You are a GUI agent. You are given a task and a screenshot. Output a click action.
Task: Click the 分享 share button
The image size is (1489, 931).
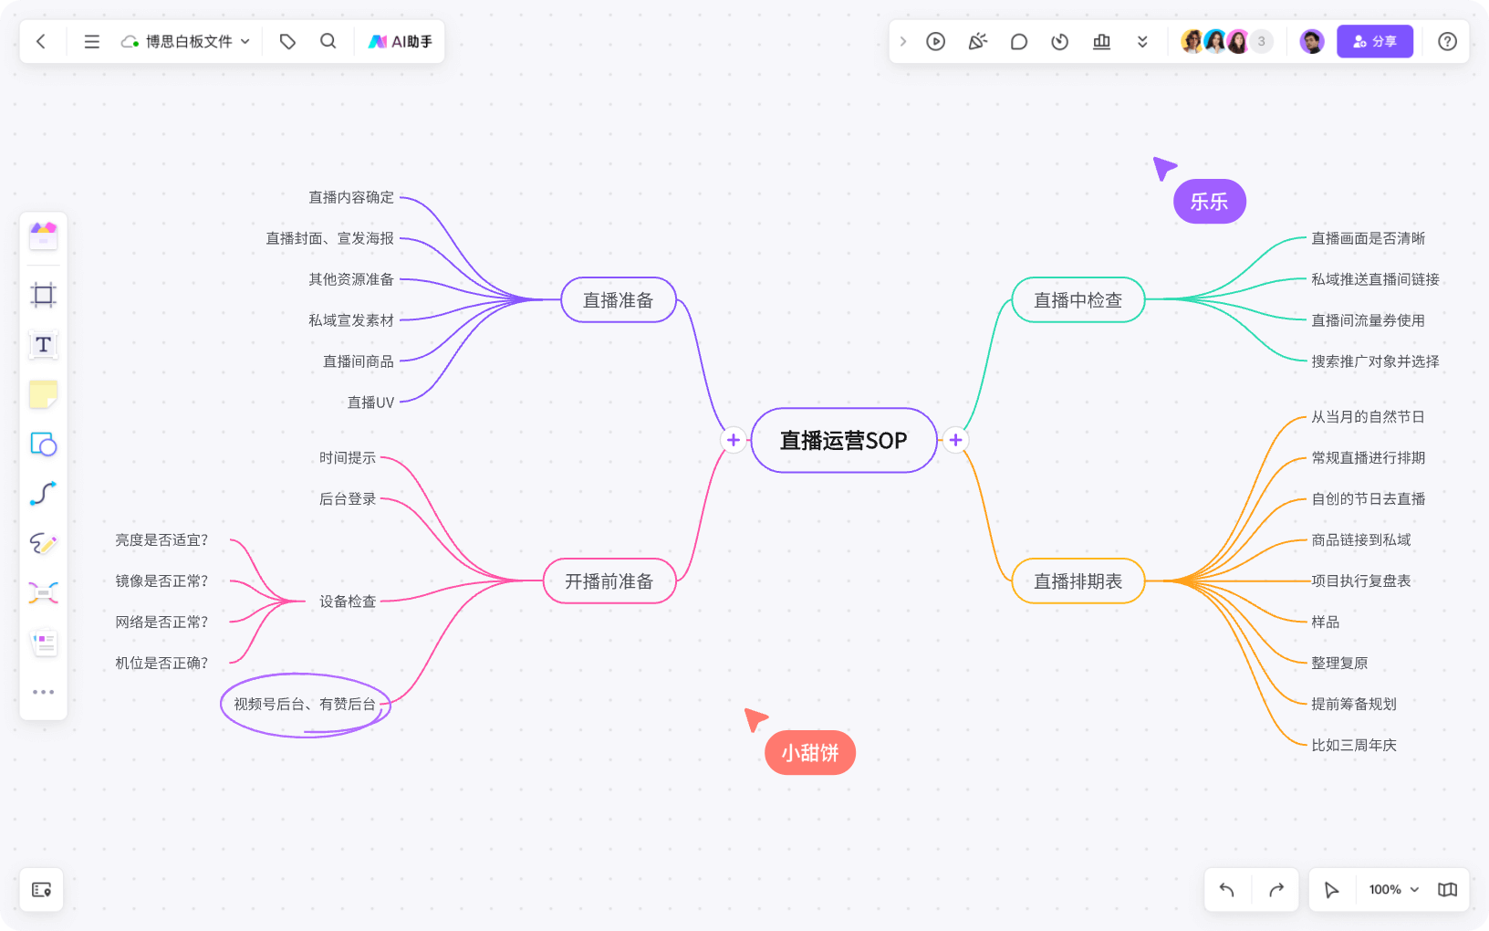pyautogui.click(x=1375, y=41)
